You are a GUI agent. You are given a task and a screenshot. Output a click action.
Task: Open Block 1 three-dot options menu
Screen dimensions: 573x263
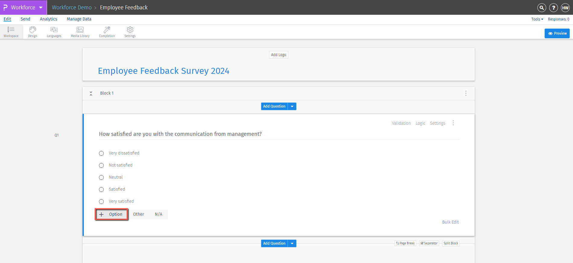click(466, 93)
